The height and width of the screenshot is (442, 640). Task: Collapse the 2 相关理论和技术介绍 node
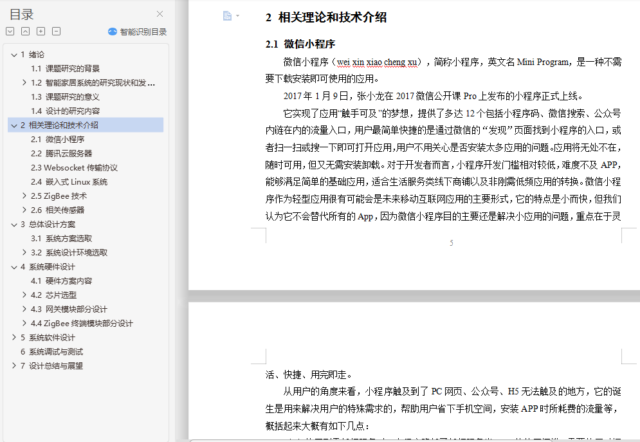coord(14,125)
